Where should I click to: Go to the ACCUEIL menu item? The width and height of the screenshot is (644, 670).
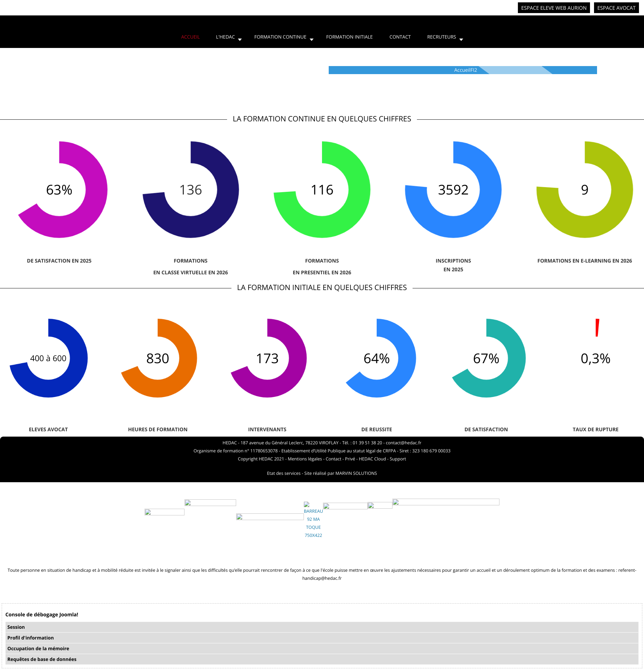(x=190, y=37)
